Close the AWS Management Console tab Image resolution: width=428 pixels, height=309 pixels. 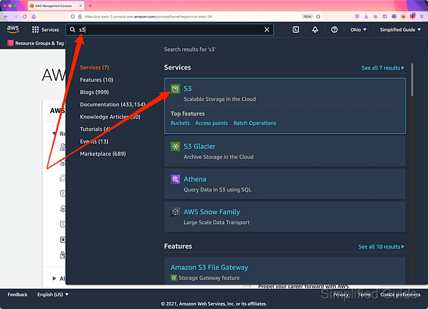(x=80, y=5)
